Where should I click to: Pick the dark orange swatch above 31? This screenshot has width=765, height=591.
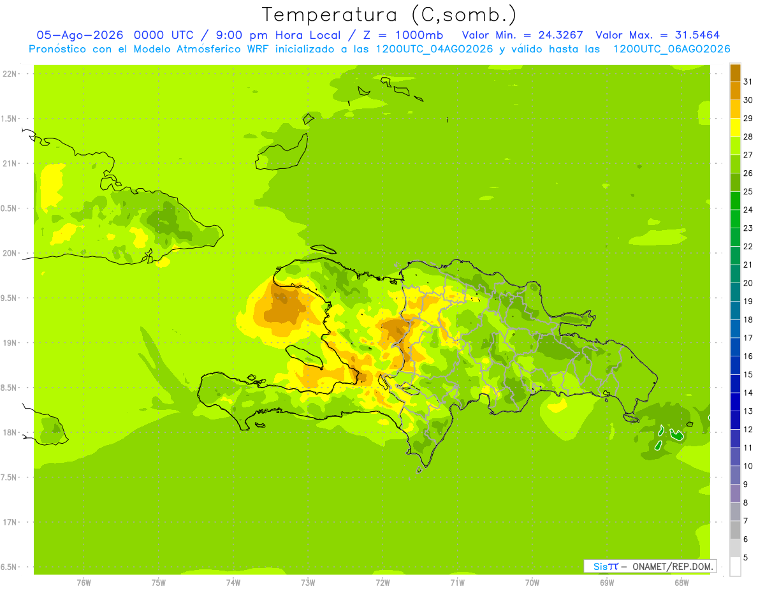[735, 73]
